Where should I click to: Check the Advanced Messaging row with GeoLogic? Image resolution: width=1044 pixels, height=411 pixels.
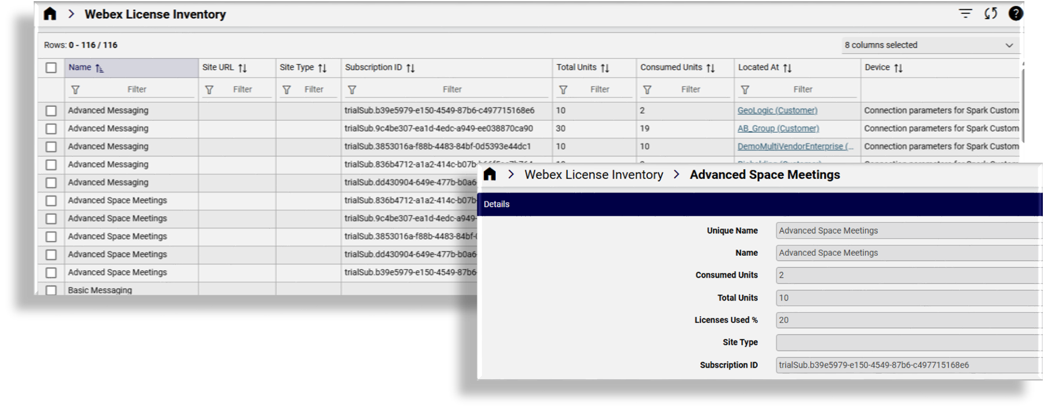51,111
